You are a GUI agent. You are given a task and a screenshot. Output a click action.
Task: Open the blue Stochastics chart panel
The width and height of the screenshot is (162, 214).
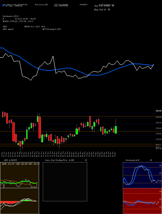point(142,175)
